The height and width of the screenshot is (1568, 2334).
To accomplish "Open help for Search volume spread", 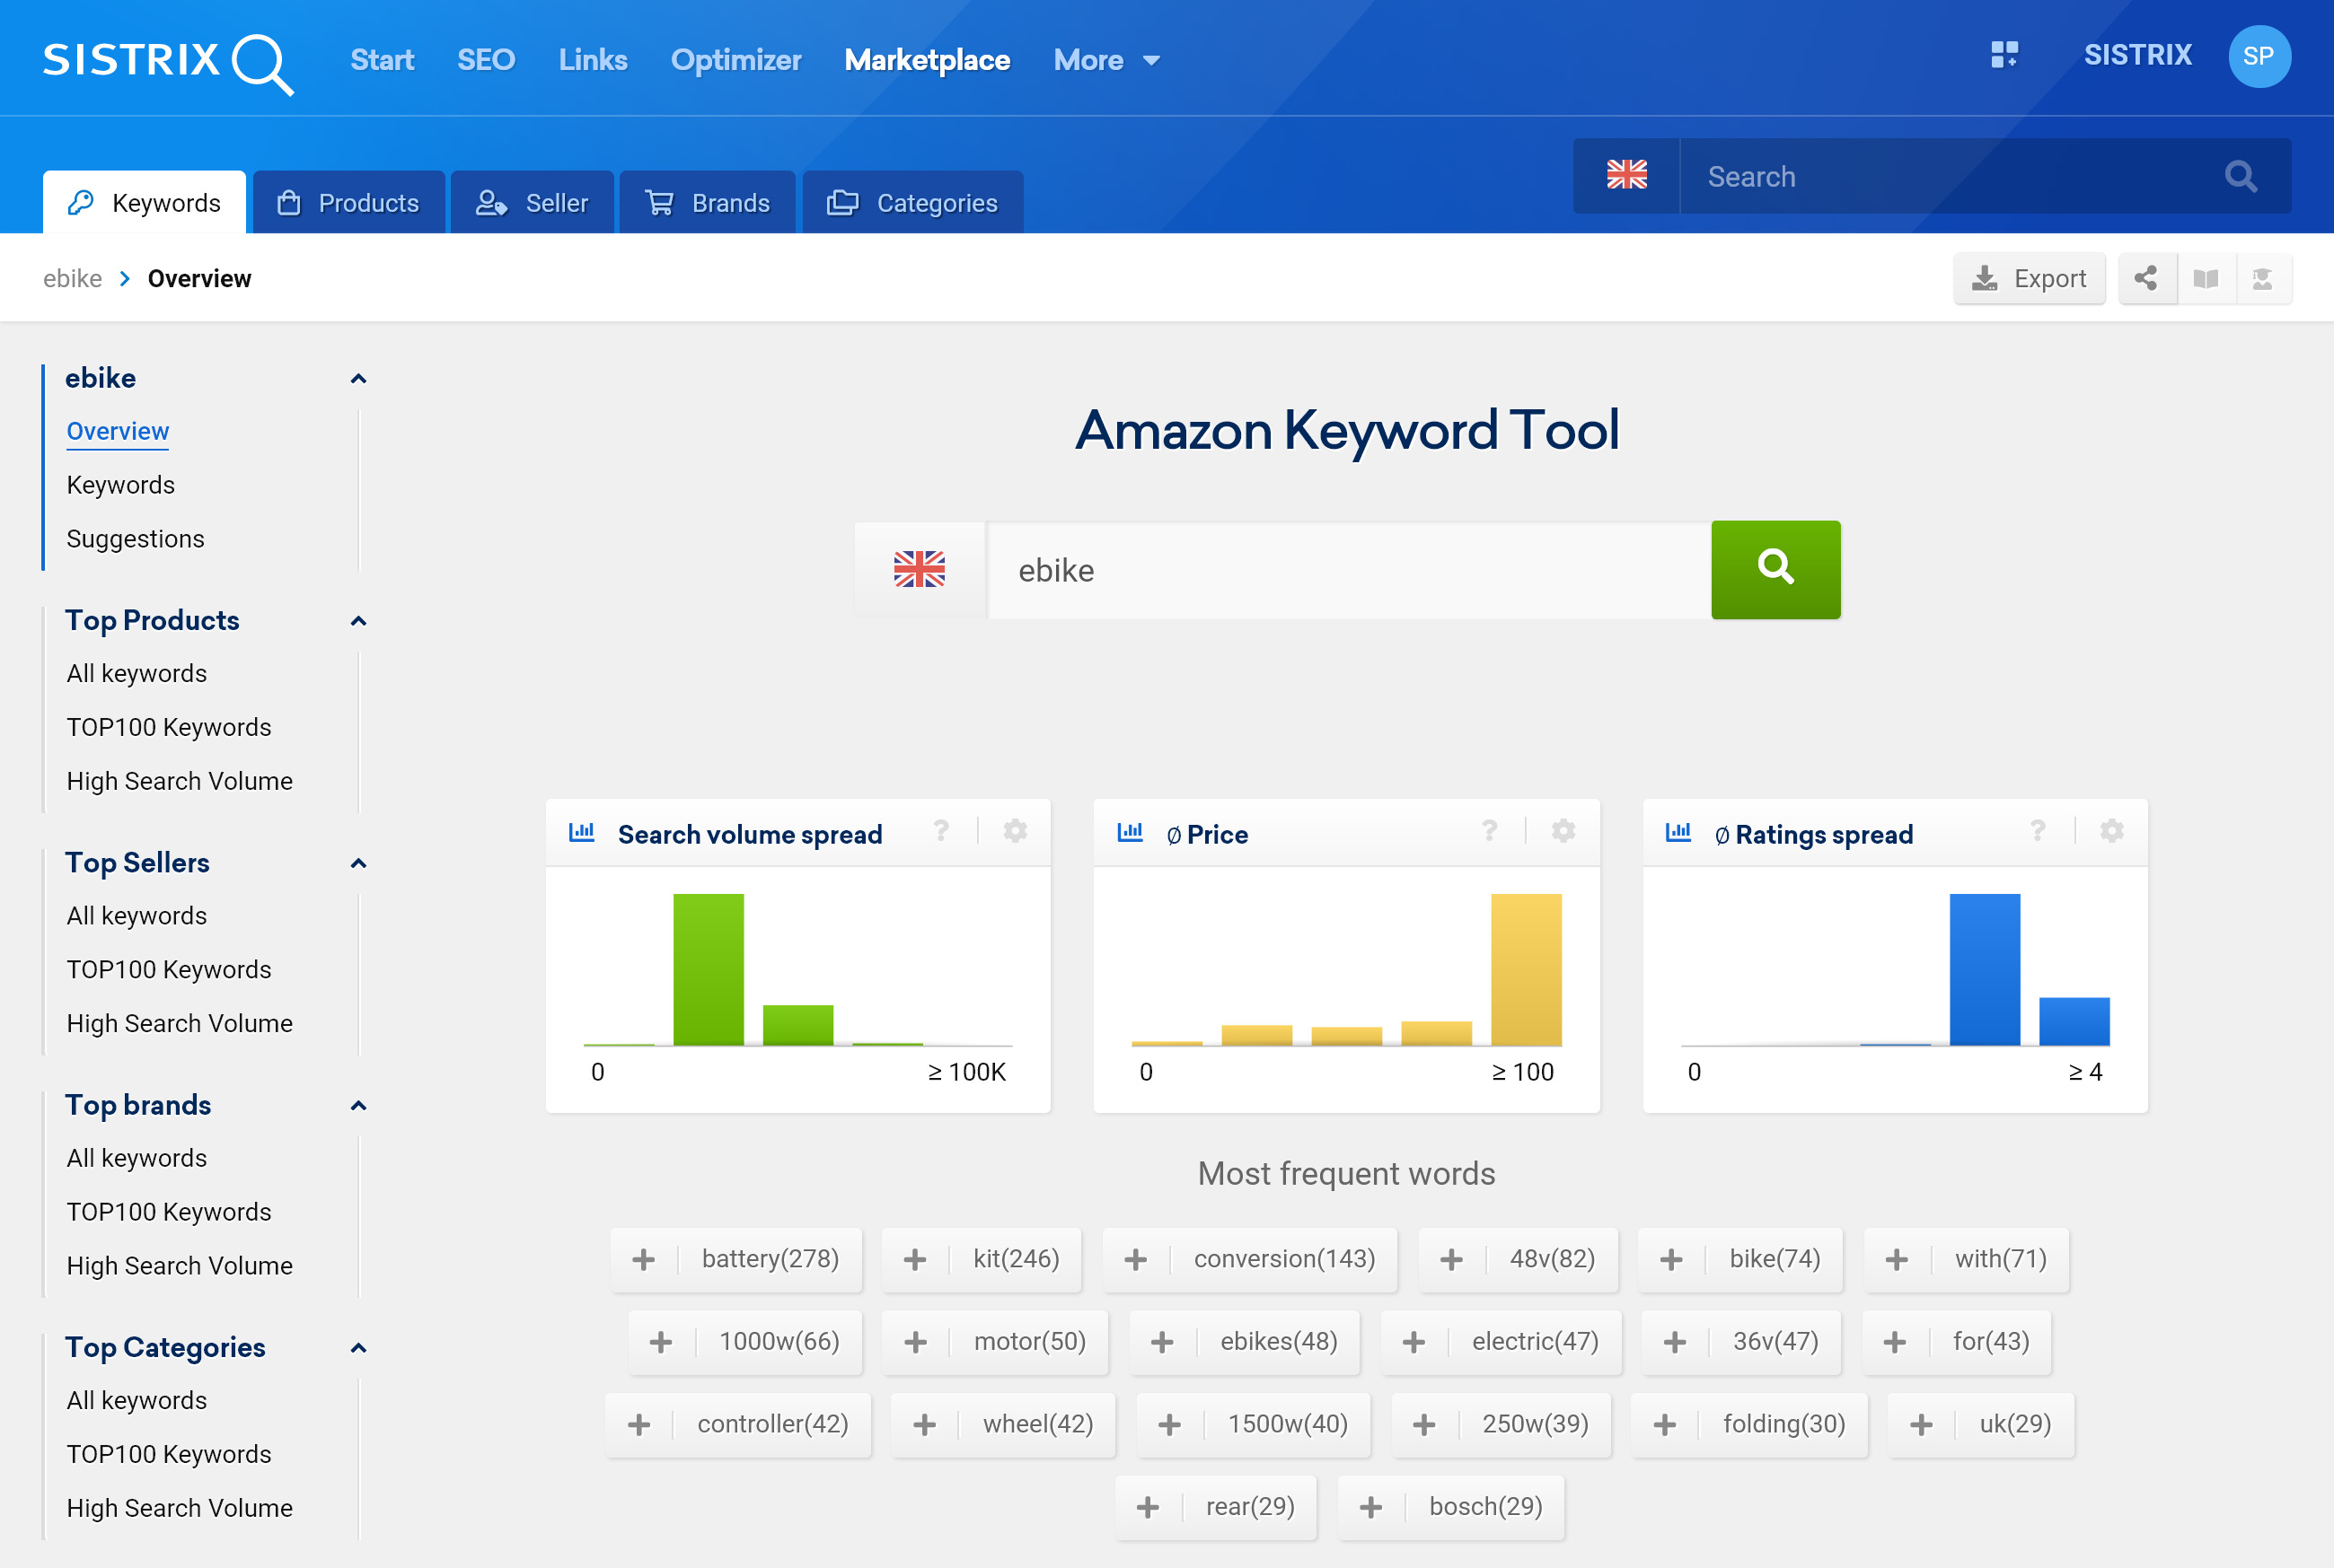I will (x=941, y=831).
